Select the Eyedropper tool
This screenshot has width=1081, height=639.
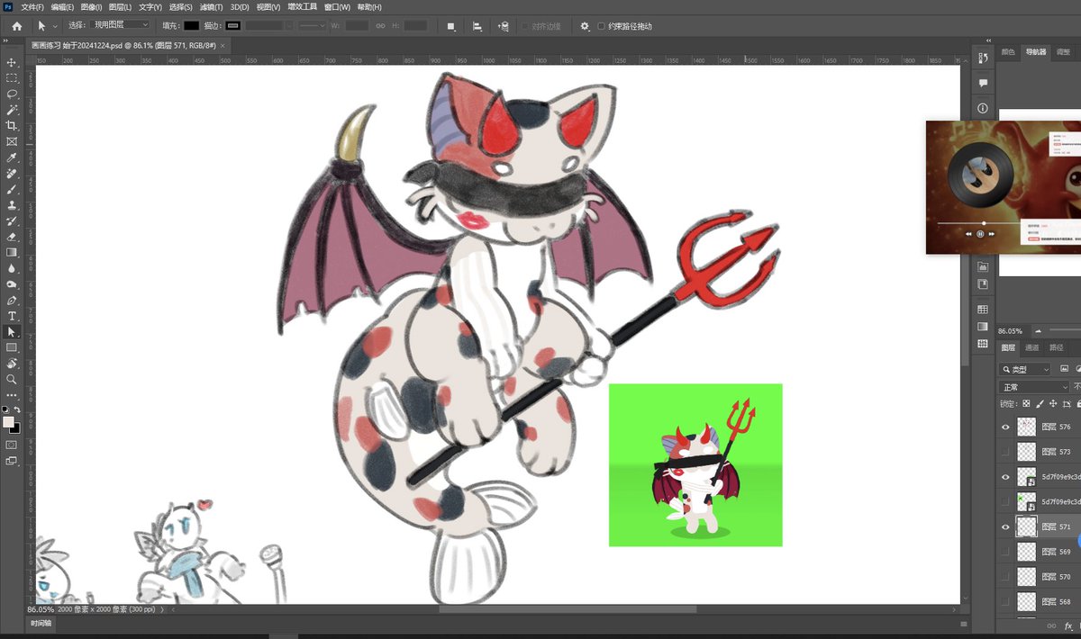coord(12,157)
